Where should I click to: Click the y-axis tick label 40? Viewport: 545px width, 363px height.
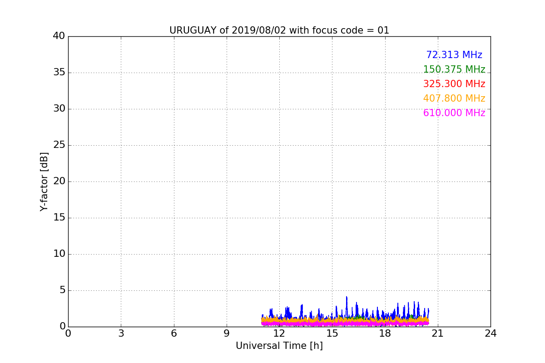pos(59,36)
